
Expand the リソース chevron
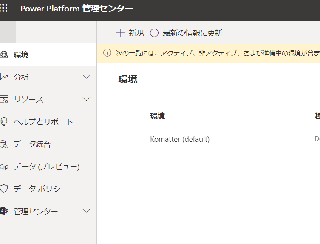[x=86, y=99]
